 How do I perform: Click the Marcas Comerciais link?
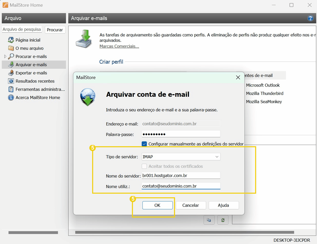[119, 46]
